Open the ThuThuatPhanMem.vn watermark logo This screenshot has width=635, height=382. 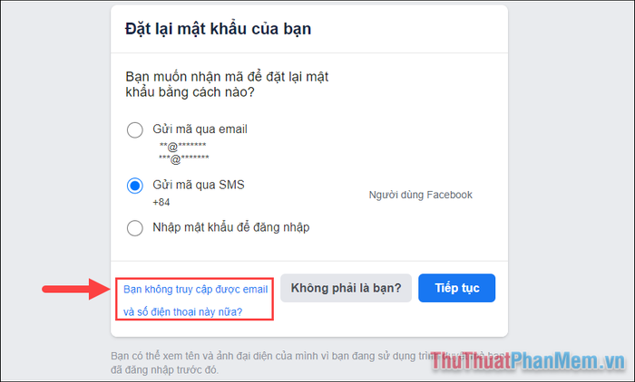(x=529, y=360)
